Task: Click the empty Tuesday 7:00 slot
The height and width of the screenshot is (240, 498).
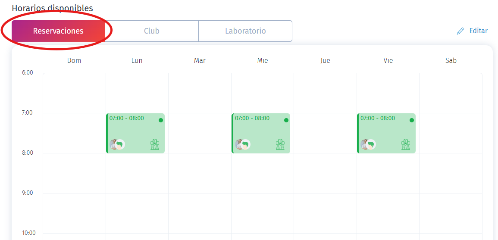Action: 200,133
